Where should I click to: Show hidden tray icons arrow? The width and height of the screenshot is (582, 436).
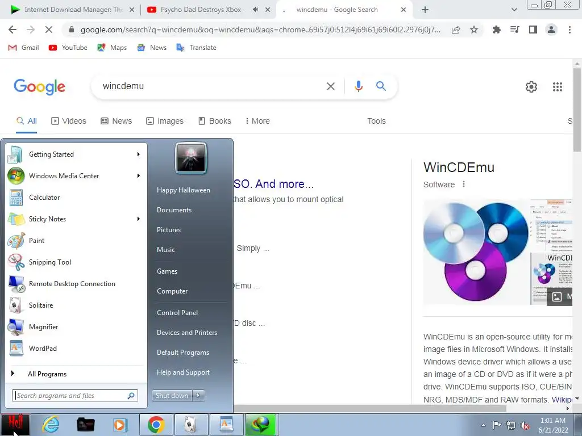(x=483, y=425)
